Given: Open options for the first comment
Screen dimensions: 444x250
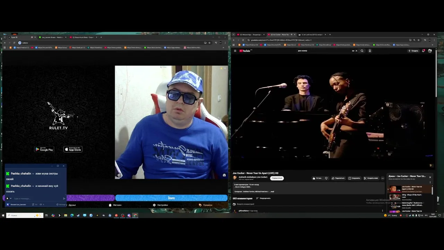Looking at the screenshot, I should tap(383, 210).
